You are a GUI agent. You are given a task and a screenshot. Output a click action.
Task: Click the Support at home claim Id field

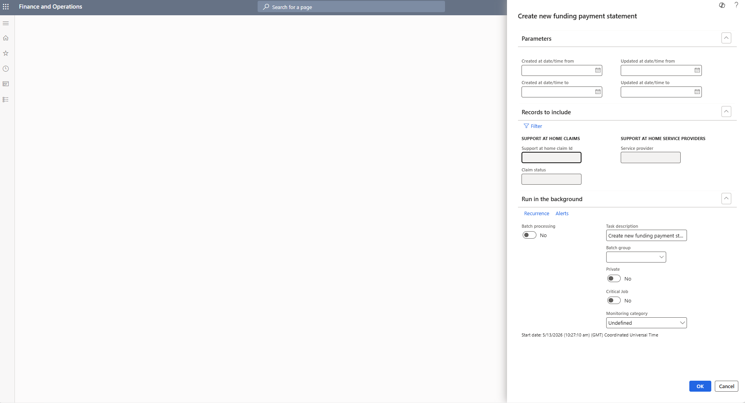(551, 157)
